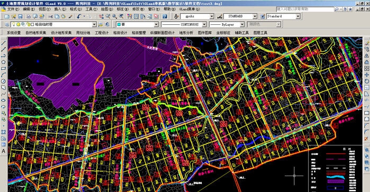Expand the STANDARD dimension style dropdown
This screenshot has width=370, height=192.
coord(255,16)
